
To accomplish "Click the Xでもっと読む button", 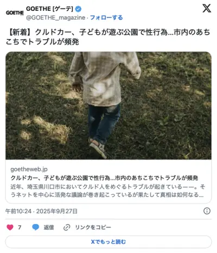I will (108, 242).
